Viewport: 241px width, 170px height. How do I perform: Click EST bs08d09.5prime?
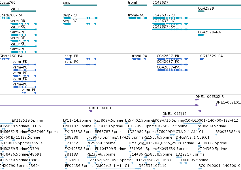point(212,126)
